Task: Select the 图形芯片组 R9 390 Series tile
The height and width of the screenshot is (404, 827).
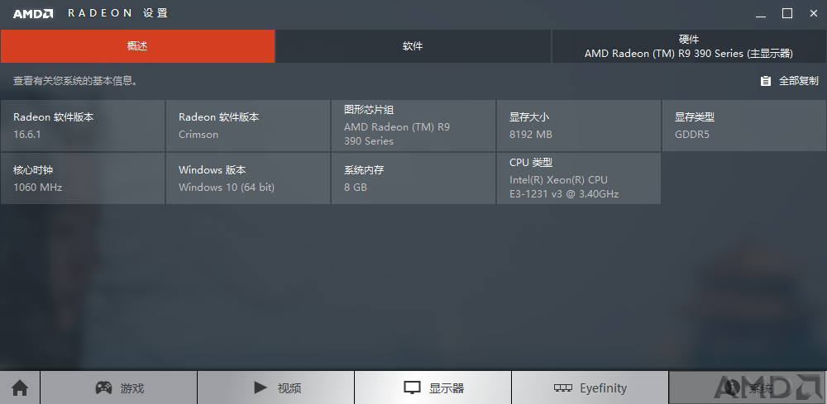Action: (x=413, y=126)
